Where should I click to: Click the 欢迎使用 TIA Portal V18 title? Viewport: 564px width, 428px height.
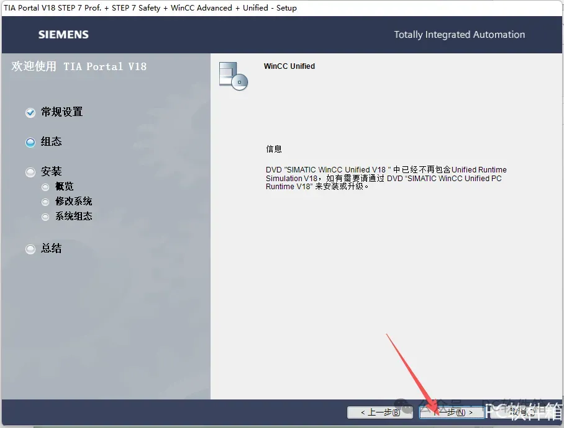pyautogui.click(x=79, y=66)
